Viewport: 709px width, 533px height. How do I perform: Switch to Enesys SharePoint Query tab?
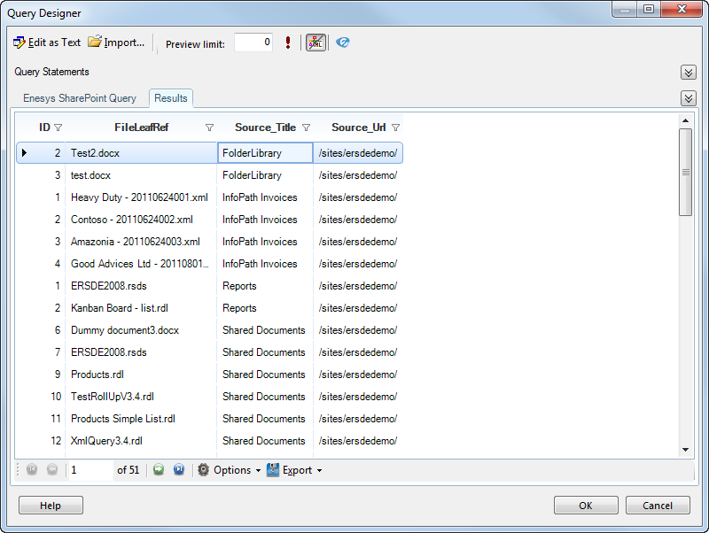(80, 98)
